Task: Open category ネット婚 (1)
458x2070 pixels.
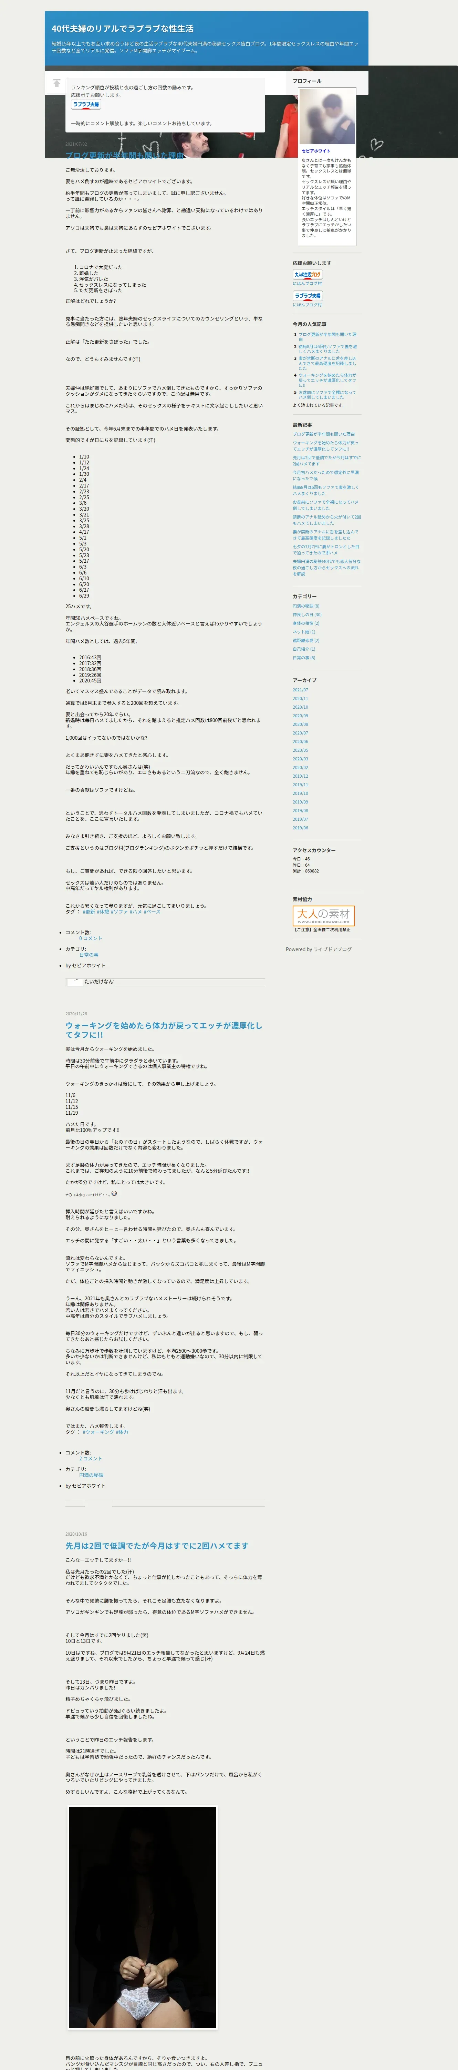Action: click(304, 632)
